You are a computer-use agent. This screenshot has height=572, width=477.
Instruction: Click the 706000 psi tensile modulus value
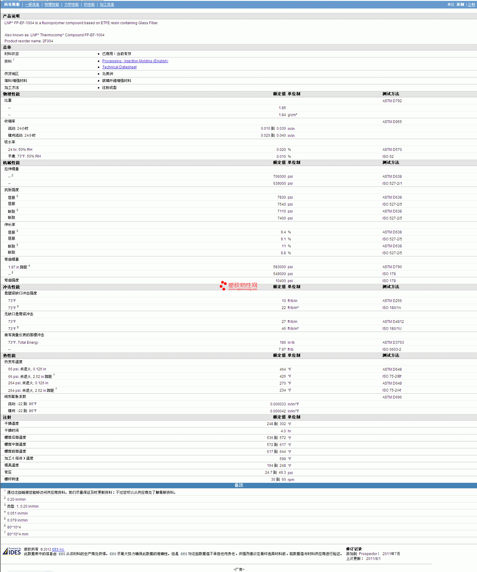[x=283, y=177]
